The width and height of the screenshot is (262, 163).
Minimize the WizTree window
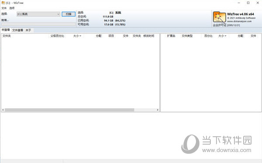pos(239,3)
